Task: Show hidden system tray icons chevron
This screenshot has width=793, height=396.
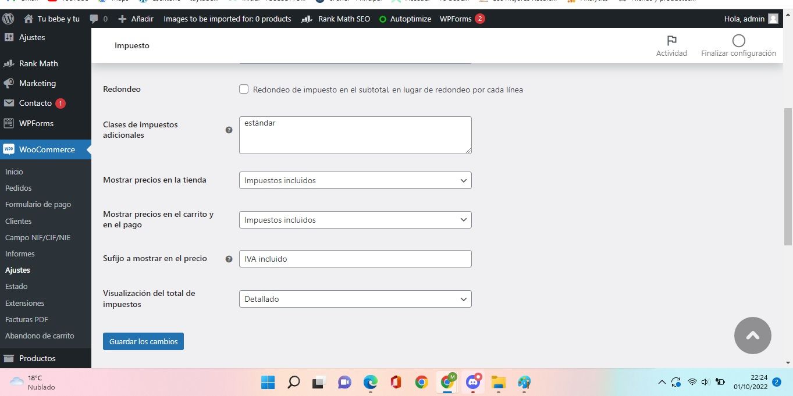Action: (x=662, y=382)
